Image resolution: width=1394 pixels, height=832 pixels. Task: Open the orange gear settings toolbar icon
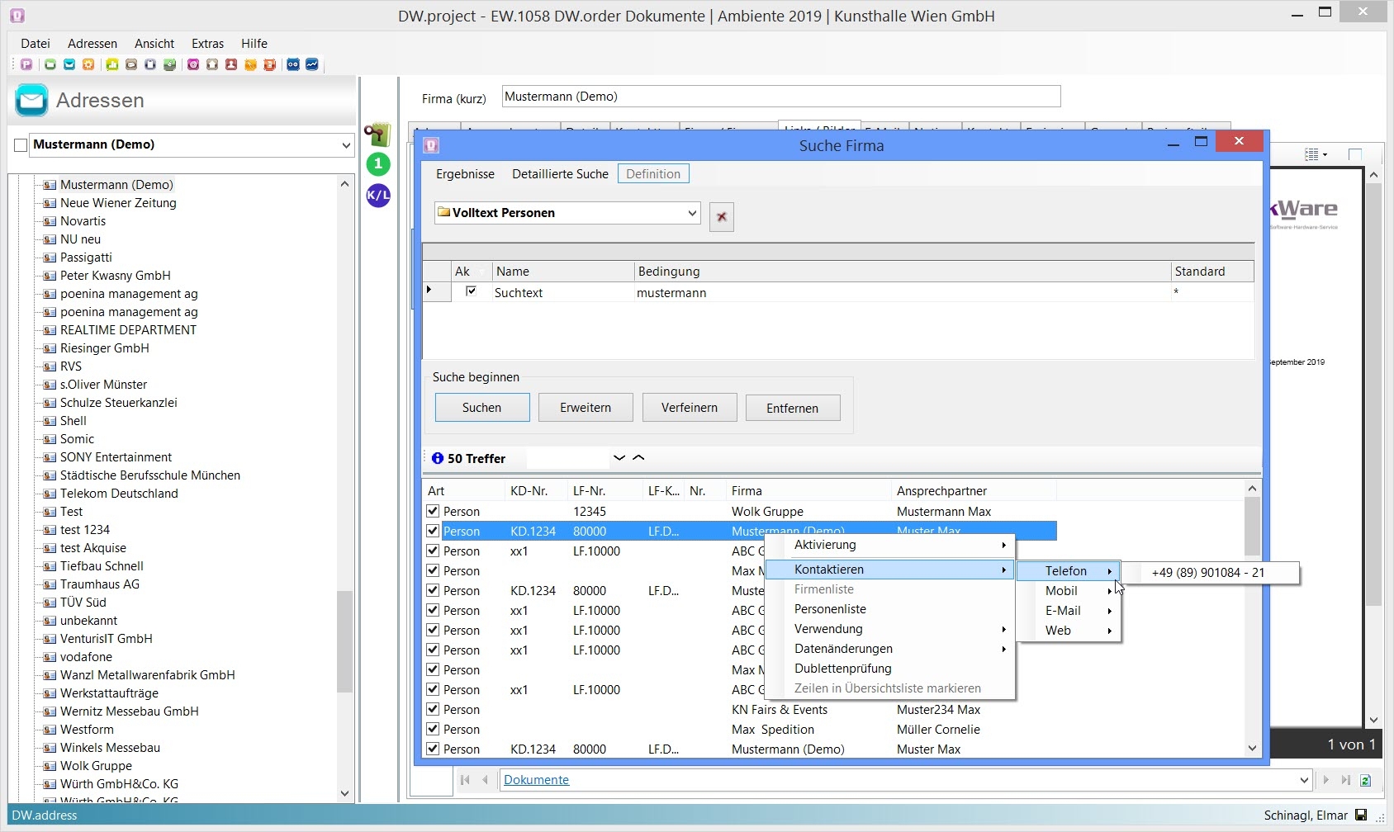click(x=88, y=64)
